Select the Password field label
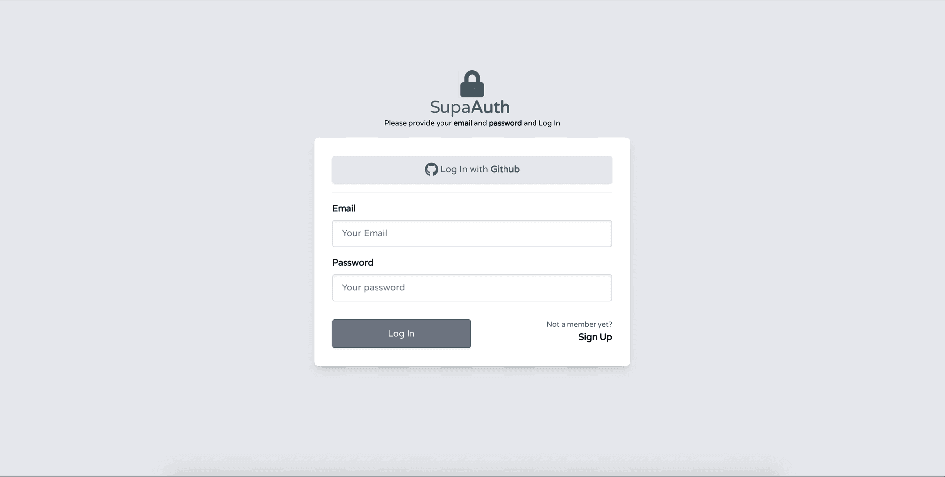 [x=352, y=262]
